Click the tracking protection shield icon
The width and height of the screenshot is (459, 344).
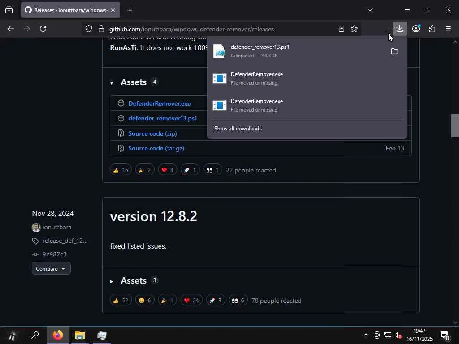coord(89,29)
